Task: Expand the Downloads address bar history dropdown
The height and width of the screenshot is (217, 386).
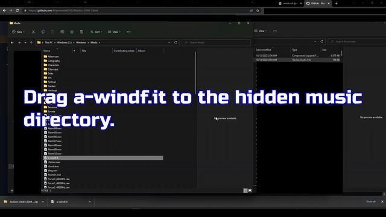Action: click(315, 42)
